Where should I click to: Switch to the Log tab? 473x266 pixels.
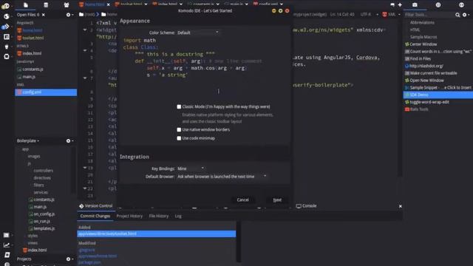point(178,216)
